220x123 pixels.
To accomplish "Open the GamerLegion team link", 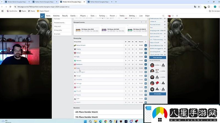I will [81, 72].
